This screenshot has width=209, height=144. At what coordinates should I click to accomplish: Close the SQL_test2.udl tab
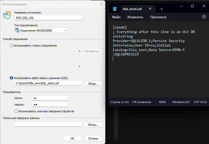tap(150, 9)
